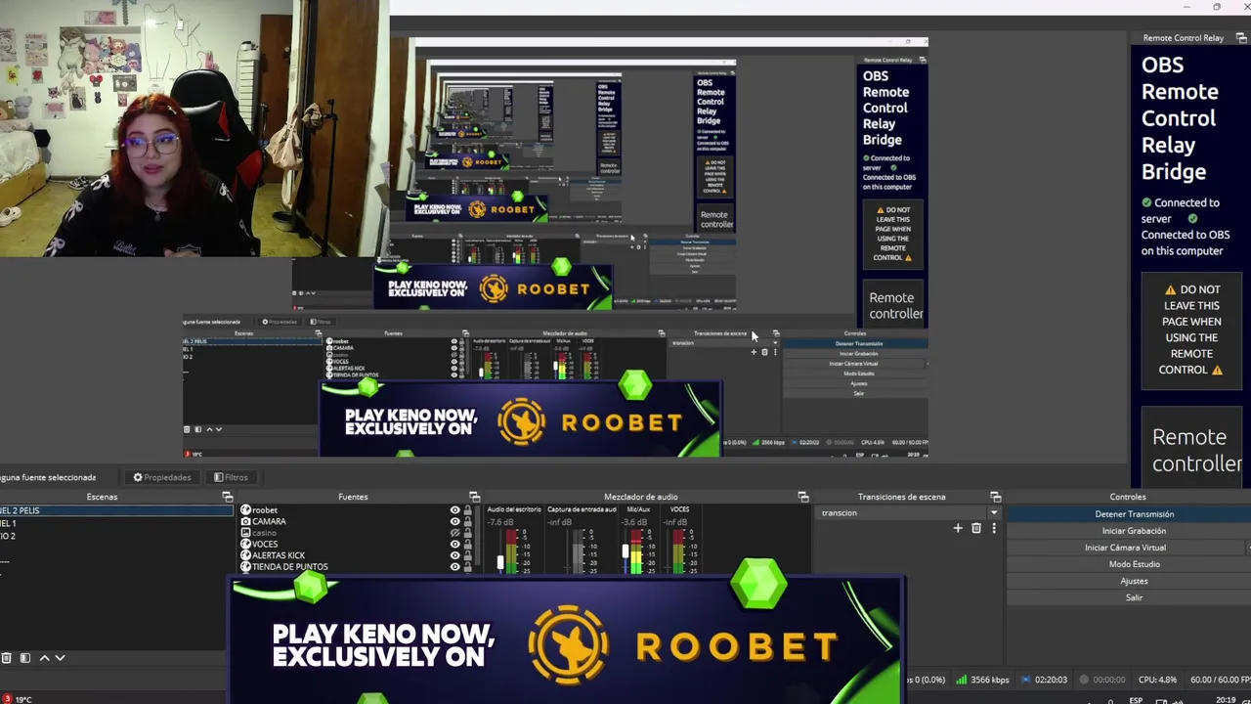Image resolution: width=1251 pixels, height=704 pixels.
Task: Move scene up with the up arrow
Action: click(x=44, y=658)
